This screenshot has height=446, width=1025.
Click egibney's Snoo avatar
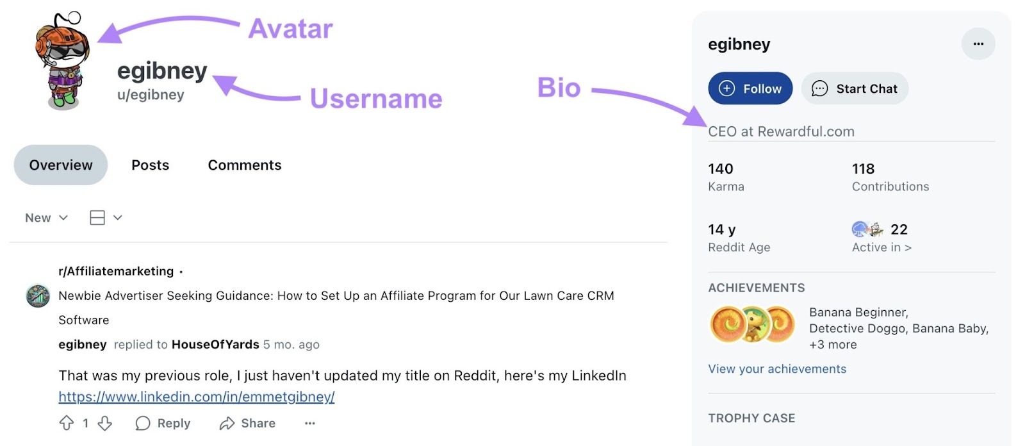tap(61, 58)
